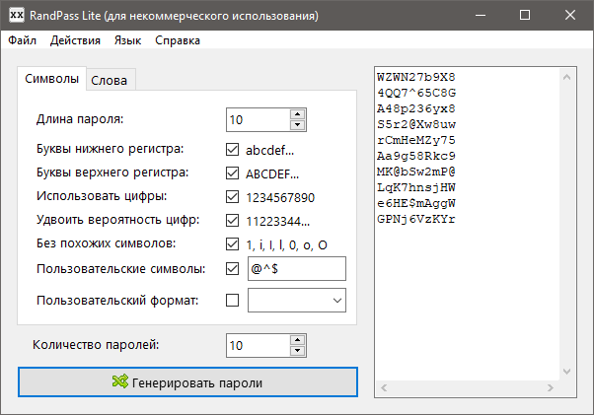
Task: Click scroll right arrow in password list
Action: pos(550,387)
